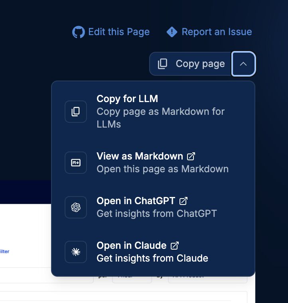This screenshot has height=303, width=288.
Task: Select View as Markdown menu item
Action: pos(153,163)
